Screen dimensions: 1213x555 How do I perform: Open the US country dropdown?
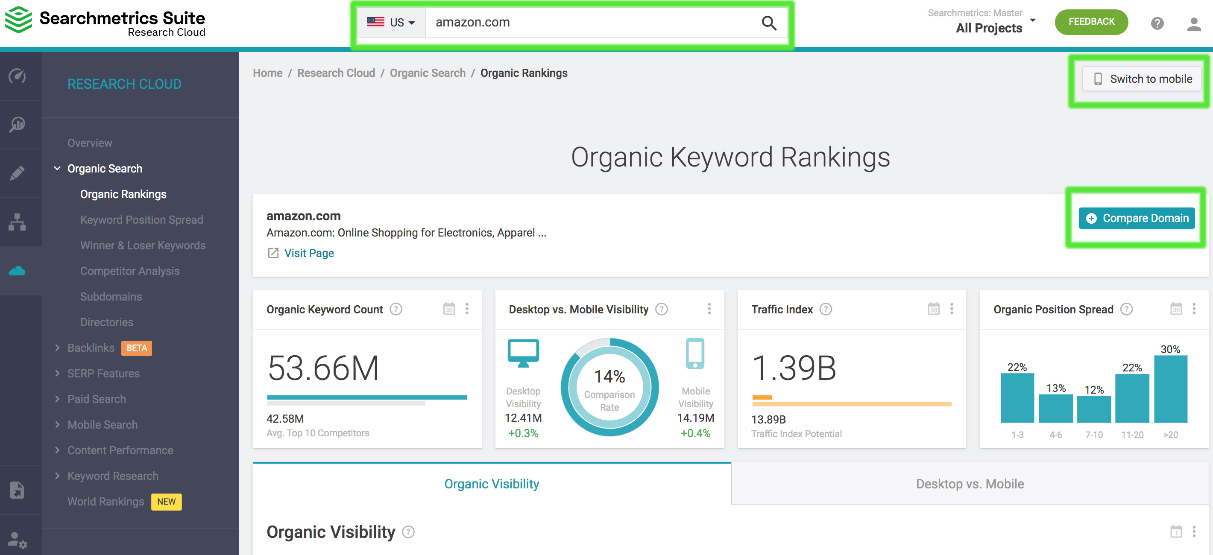(x=391, y=23)
